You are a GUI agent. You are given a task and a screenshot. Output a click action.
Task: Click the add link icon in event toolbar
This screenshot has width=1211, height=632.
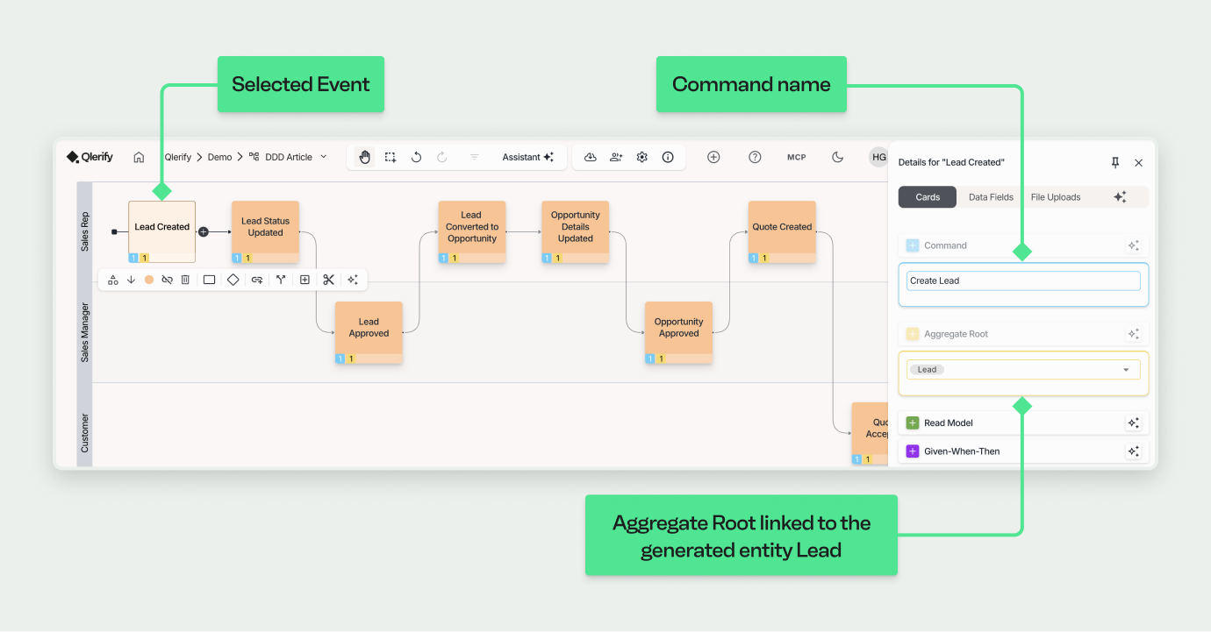point(257,280)
